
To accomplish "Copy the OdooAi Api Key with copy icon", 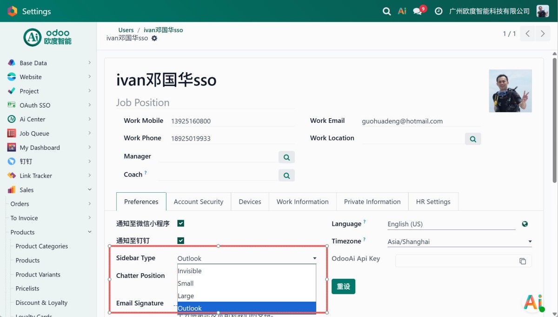I will click(523, 261).
